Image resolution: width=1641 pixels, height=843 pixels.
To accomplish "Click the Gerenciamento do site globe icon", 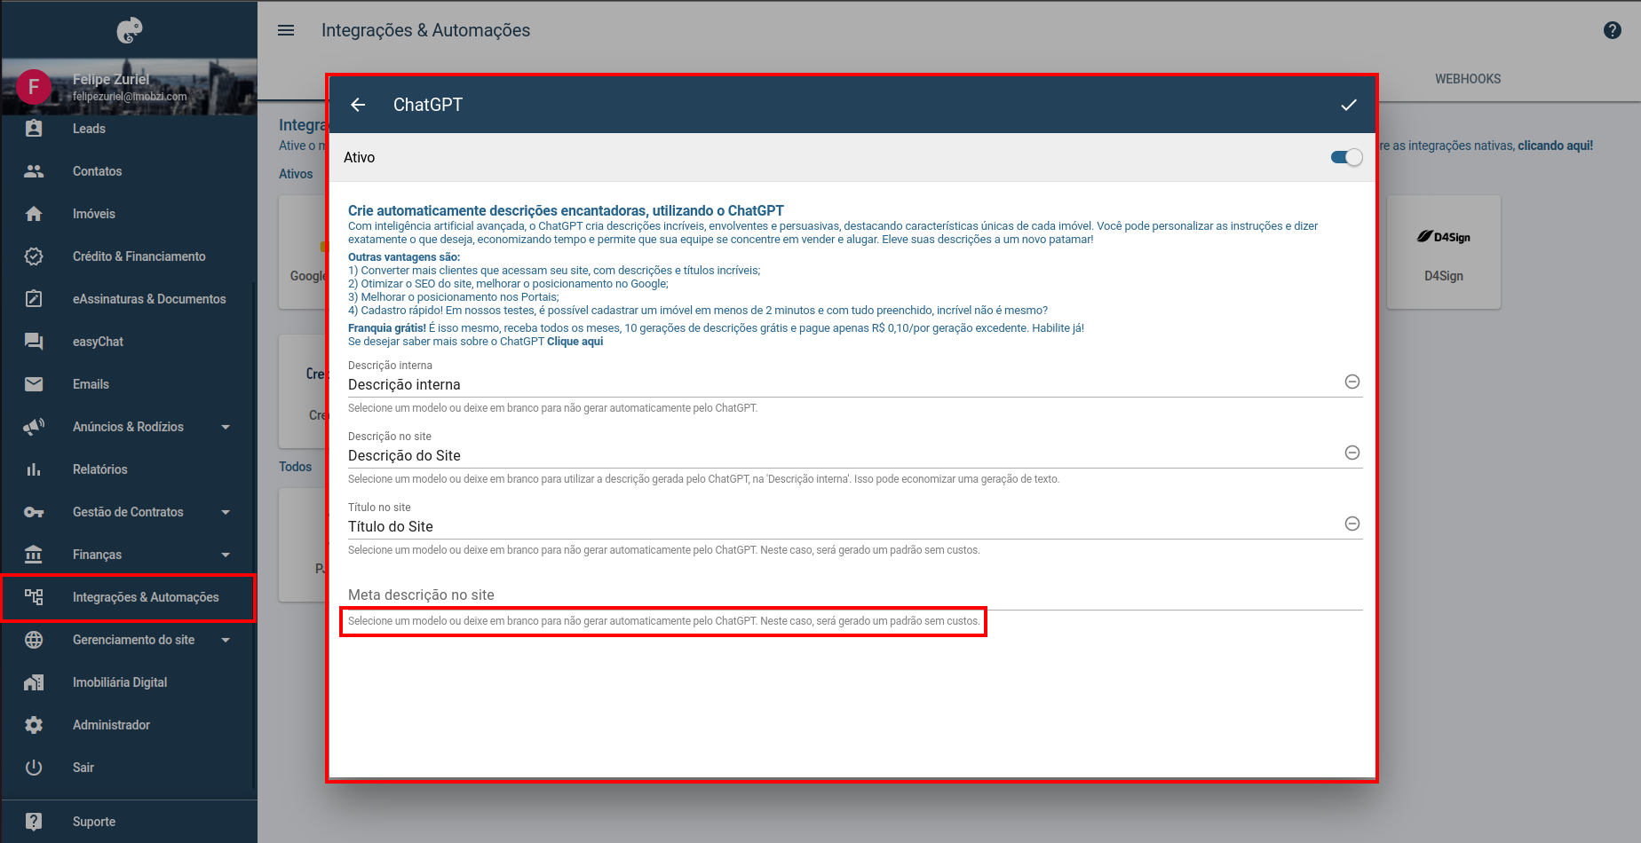I will point(34,640).
